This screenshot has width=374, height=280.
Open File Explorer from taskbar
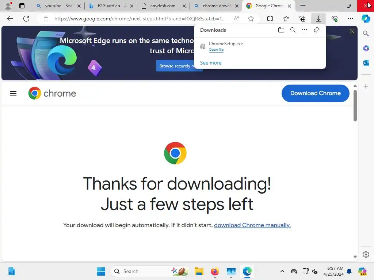point(199,271)
